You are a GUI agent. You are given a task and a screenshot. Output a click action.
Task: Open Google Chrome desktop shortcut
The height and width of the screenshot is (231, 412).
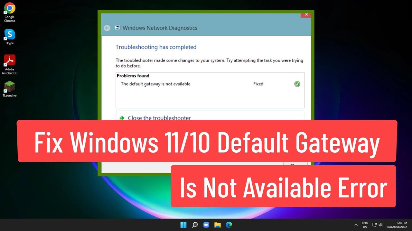click(10, 9)
